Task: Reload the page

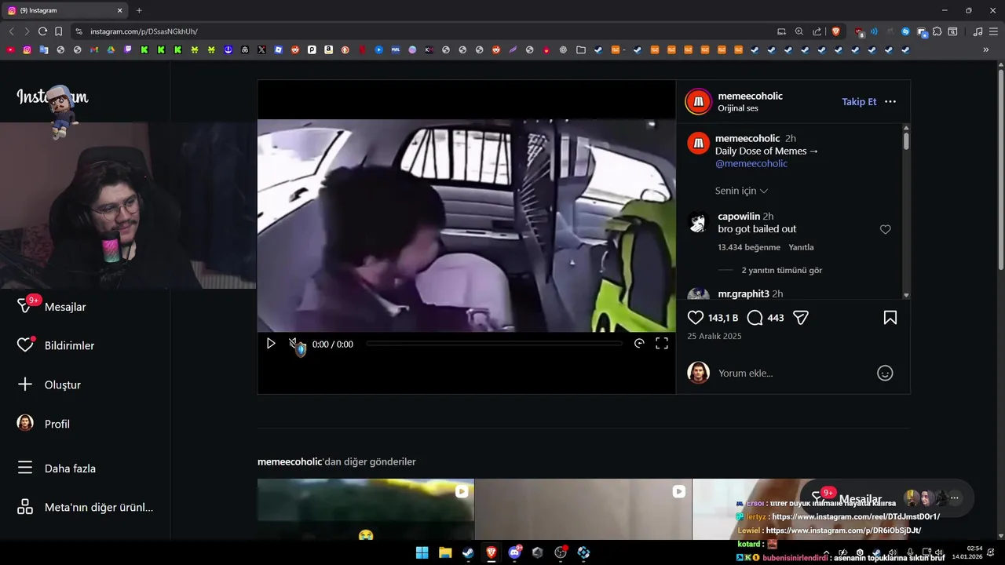Action: 42,31
